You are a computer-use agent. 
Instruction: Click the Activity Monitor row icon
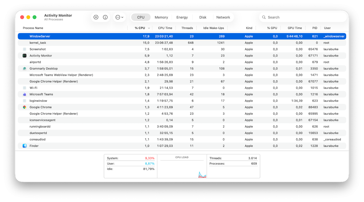click(x=24, y=55)
